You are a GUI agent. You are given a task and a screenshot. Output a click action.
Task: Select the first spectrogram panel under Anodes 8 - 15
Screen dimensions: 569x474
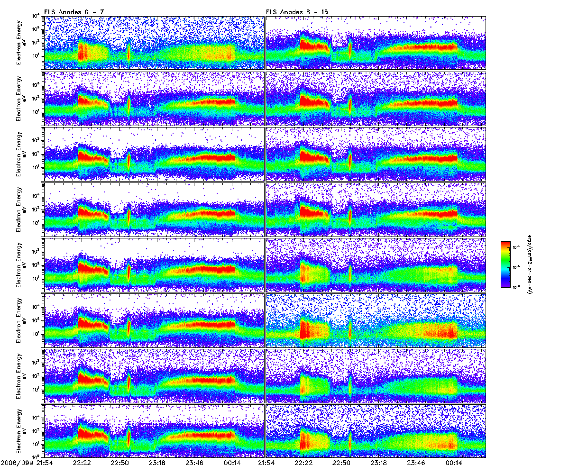point(376,43)
